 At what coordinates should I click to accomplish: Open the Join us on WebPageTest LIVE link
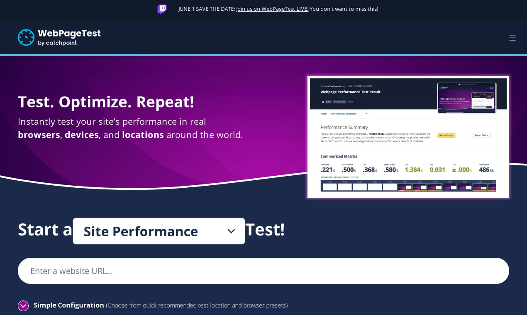coord(272,9)
